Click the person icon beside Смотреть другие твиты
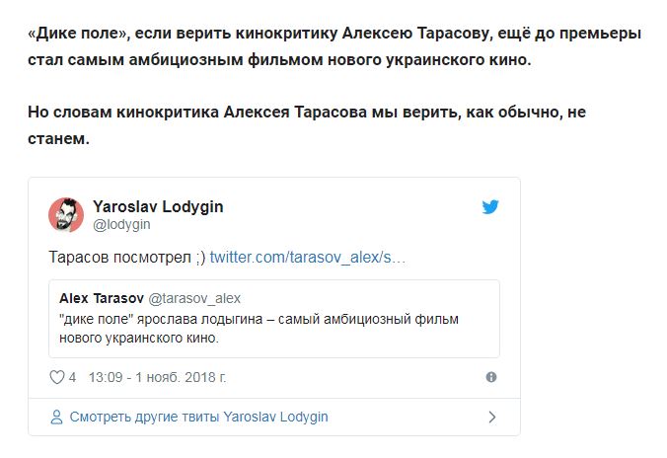Viewport: 667px width, 458px height. tap(56, 417)
